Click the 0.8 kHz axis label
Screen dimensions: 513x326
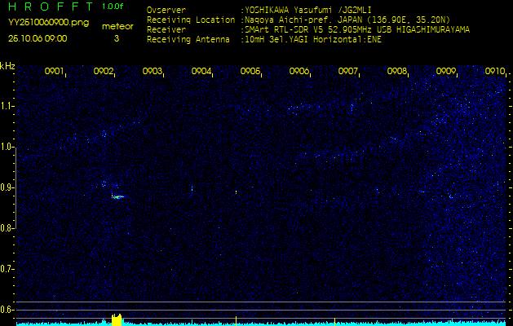(x=6, y=228)
